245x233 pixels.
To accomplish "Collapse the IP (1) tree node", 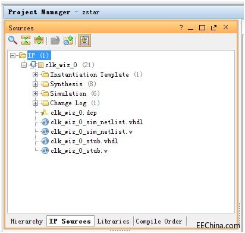I will 12,55.
